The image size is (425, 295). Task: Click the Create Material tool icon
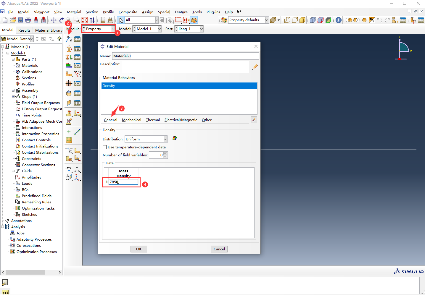tap(69, 39)
